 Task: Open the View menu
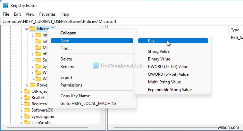pyautogui.click(x=30, y=14)
